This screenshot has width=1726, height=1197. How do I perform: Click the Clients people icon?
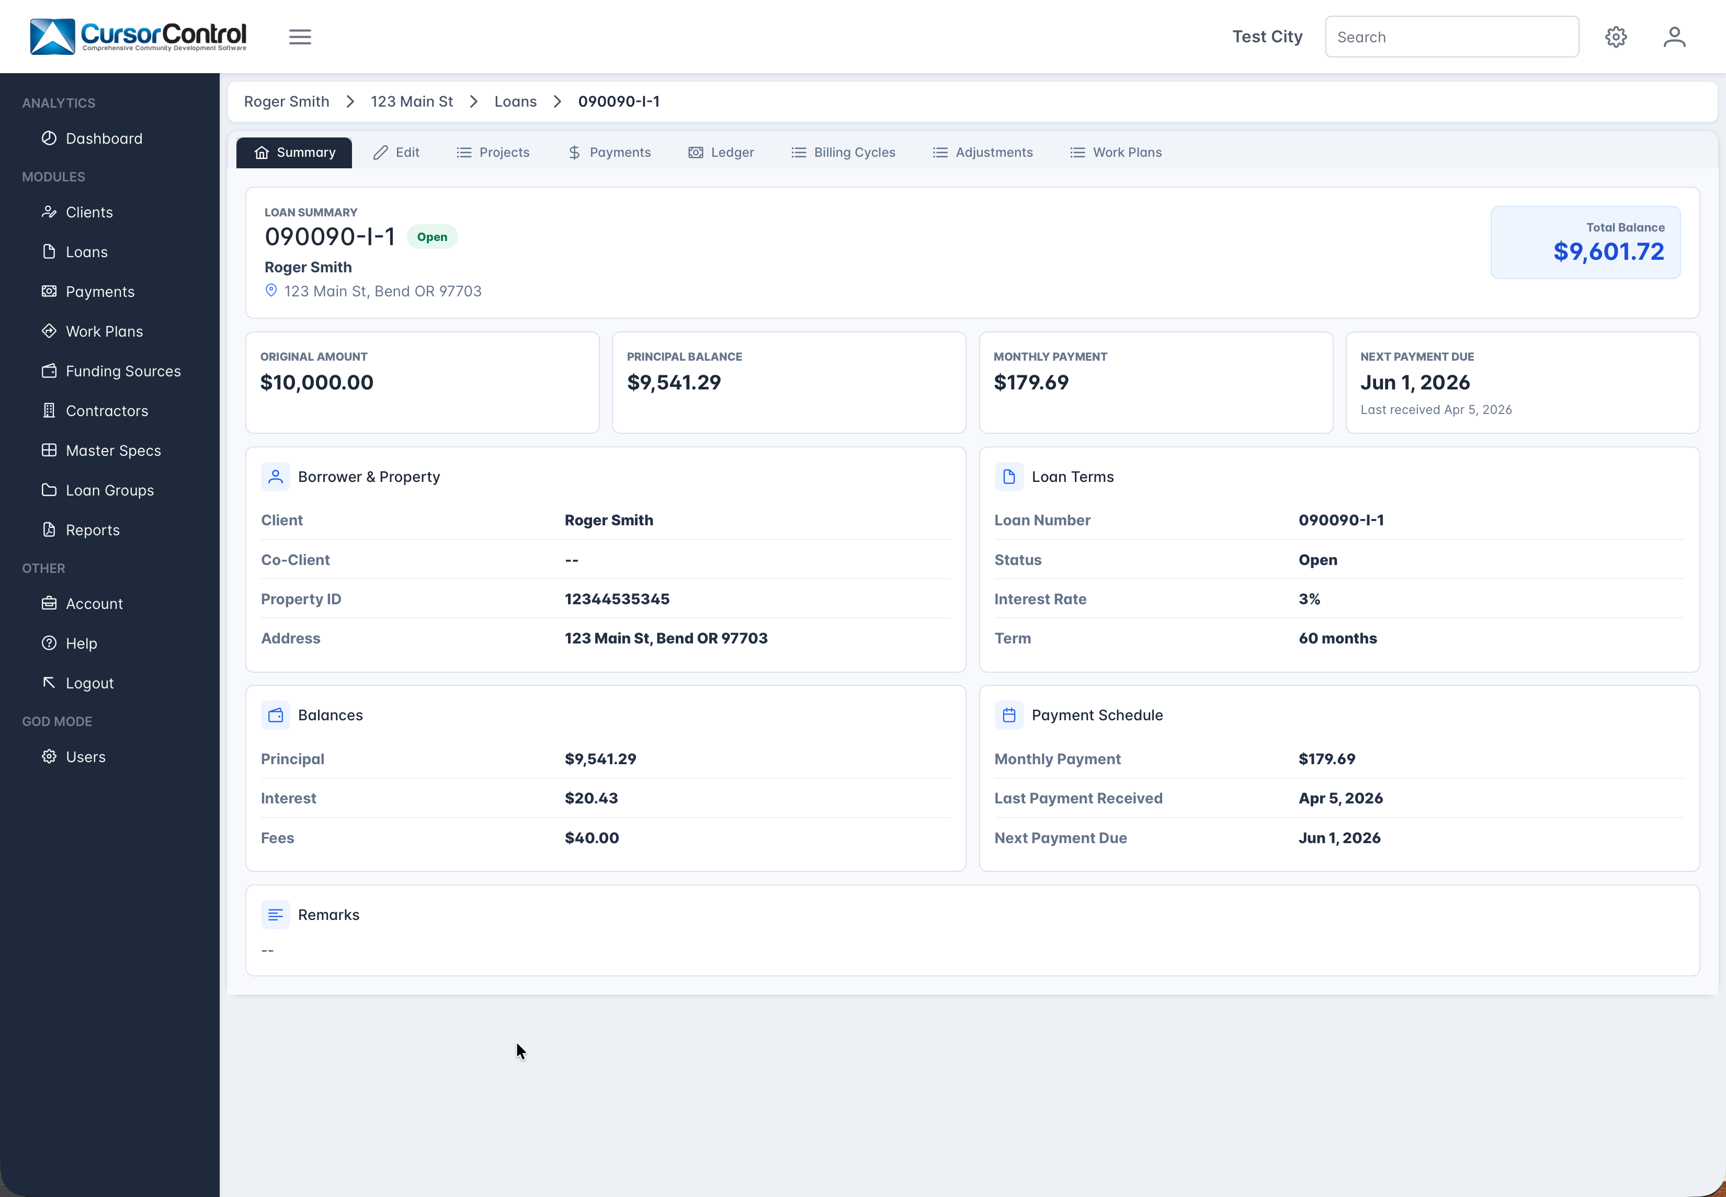pyautogui.click(x=49, y=212)
